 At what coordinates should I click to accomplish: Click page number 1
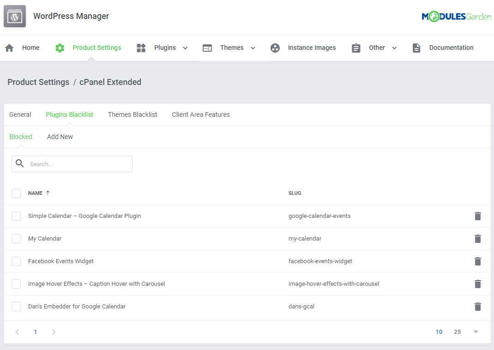pos(35,332)
